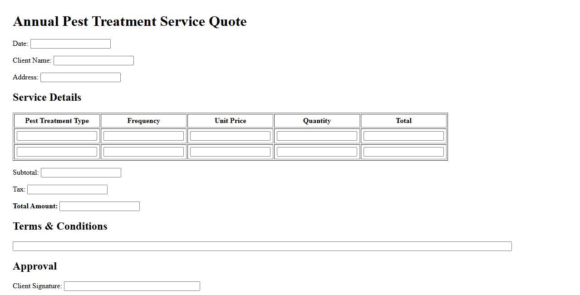Click the Client Signature field
Screen dimensions: 580x295
[132, 286]
